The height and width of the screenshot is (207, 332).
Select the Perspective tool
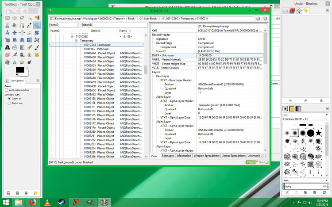[22, 40]
